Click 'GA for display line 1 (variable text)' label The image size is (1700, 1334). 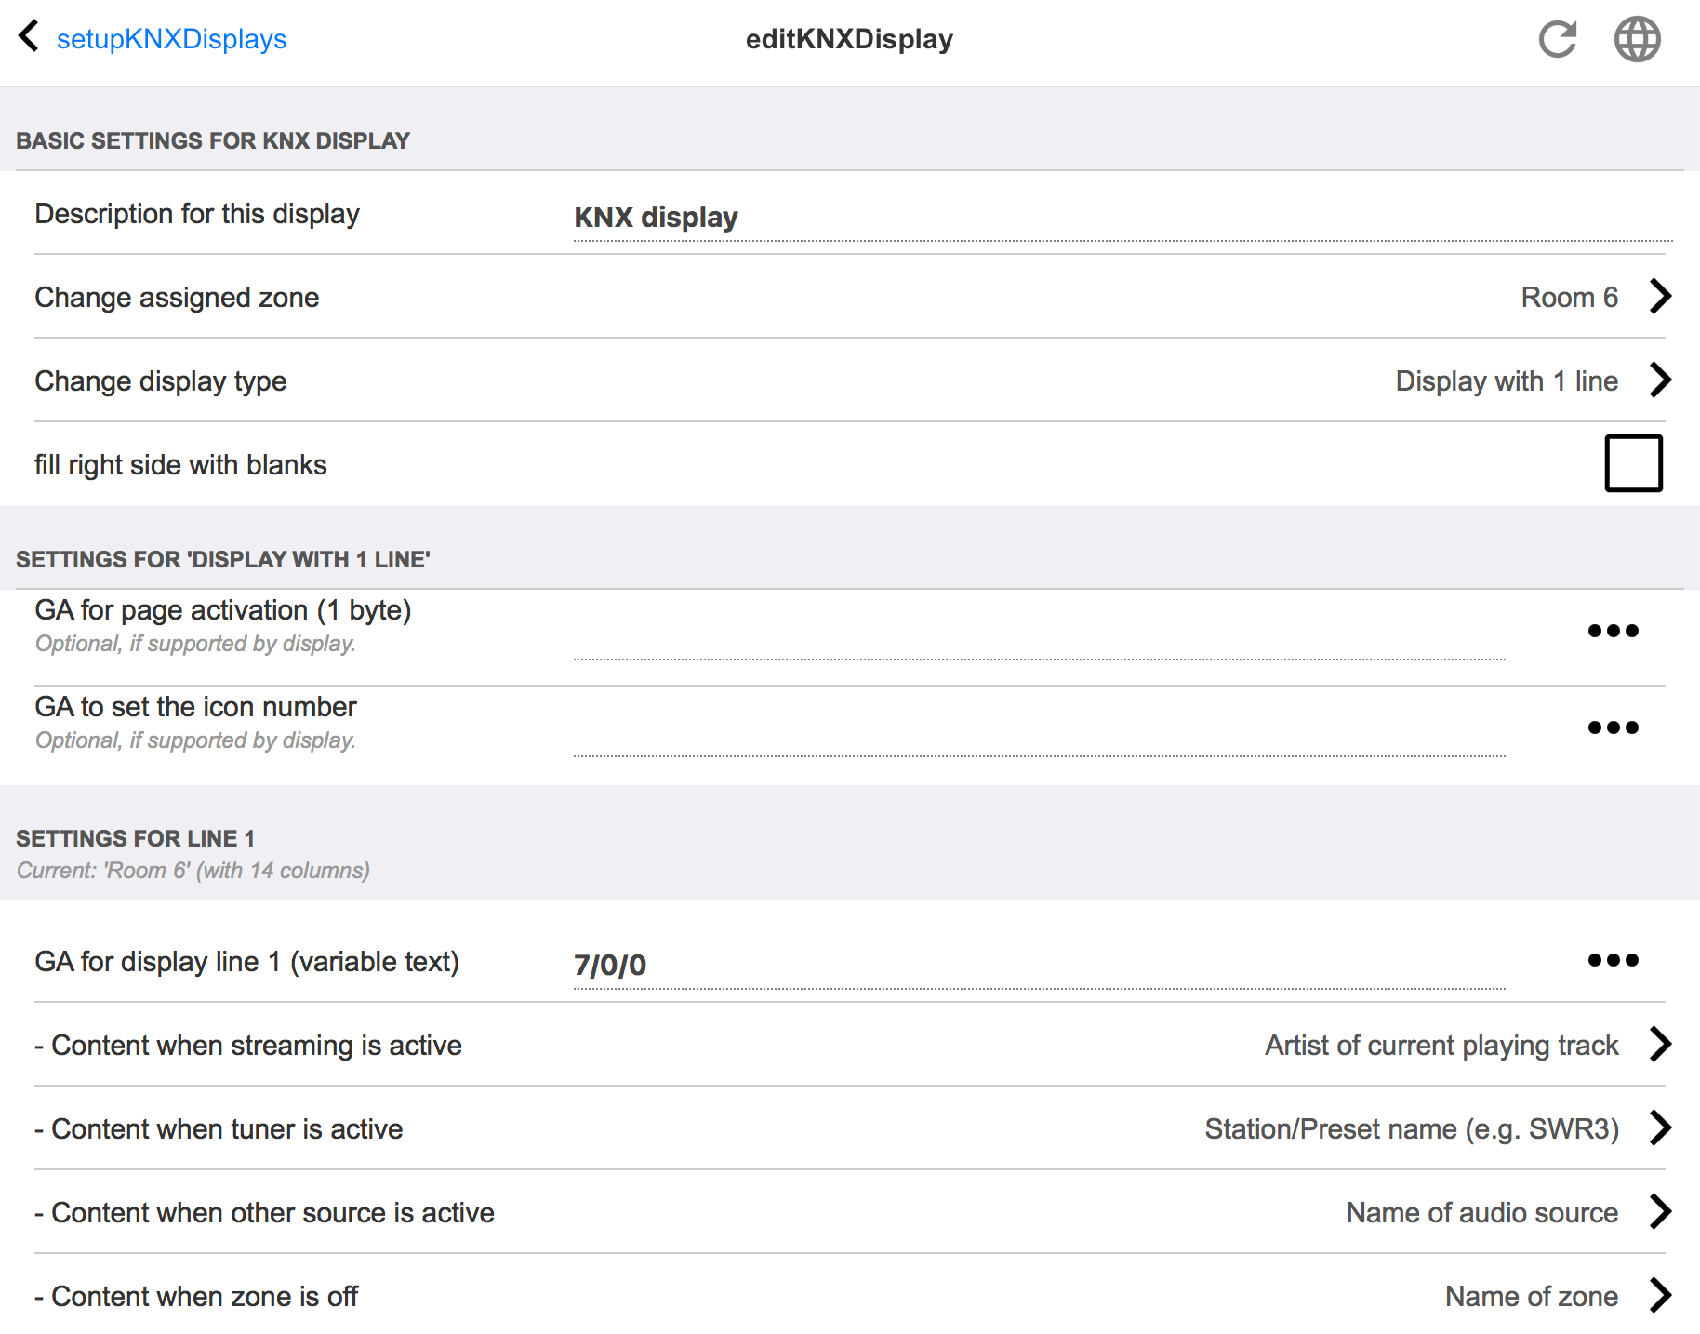[x=247, y=962]
